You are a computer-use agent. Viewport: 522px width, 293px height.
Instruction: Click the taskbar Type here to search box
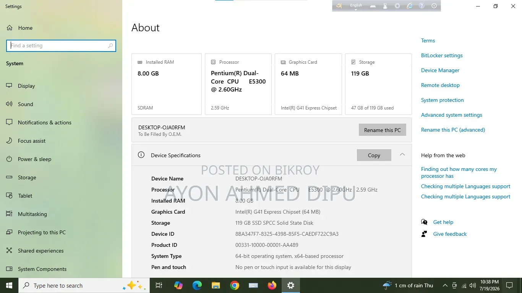pyautogui.click(x=83, y=285)
